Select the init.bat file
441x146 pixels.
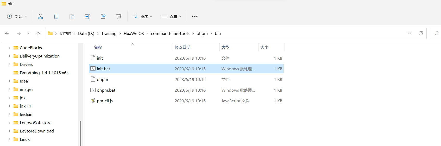[186, 69]
